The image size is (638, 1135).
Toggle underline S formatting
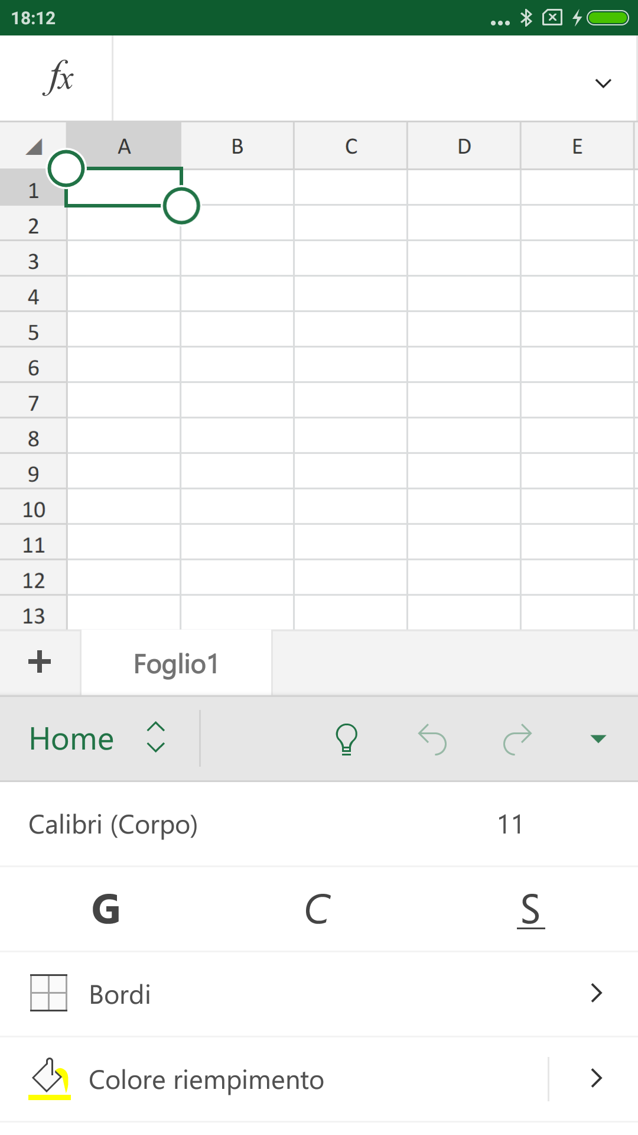[x=530, y=910]
